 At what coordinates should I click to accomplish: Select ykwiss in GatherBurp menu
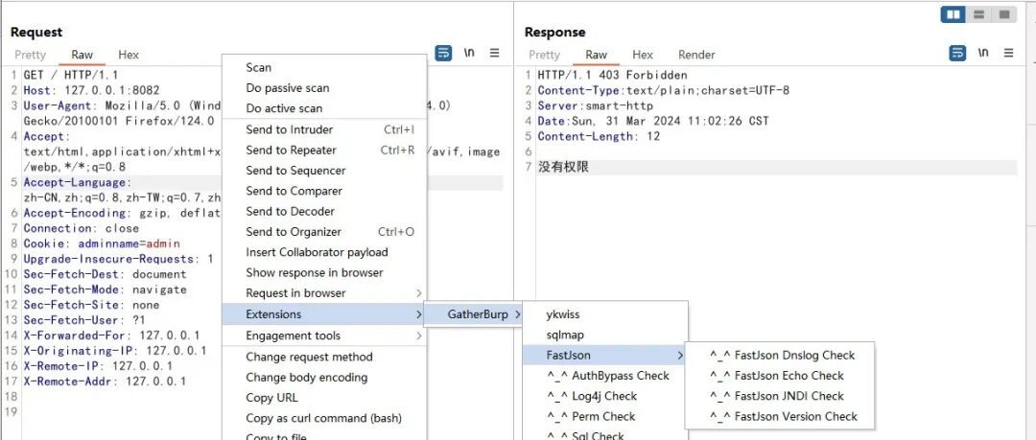coord(605,314)
